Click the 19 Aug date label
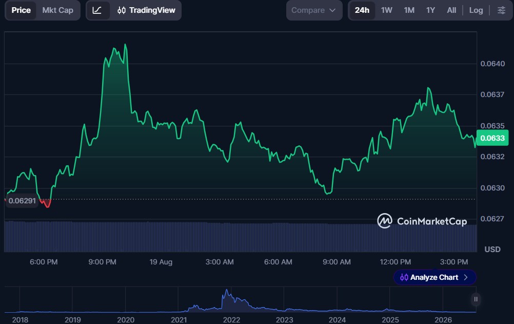 161,262
